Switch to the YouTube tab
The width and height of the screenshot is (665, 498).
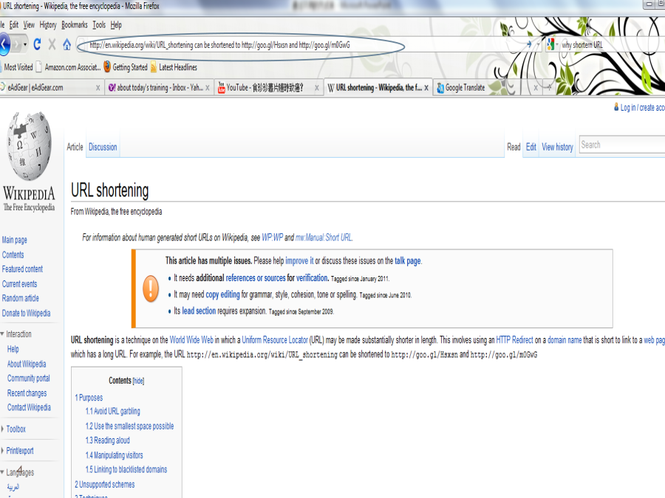[x=269, y=88]
